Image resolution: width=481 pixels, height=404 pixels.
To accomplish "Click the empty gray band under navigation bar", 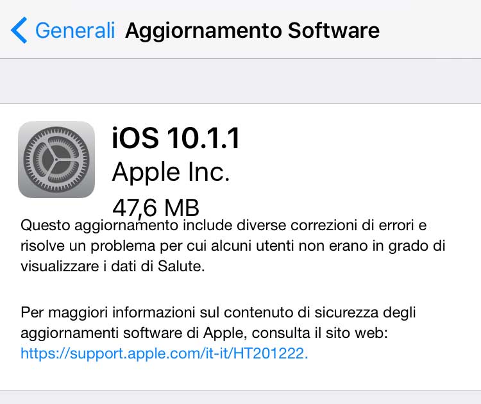I will coord(240,81).
